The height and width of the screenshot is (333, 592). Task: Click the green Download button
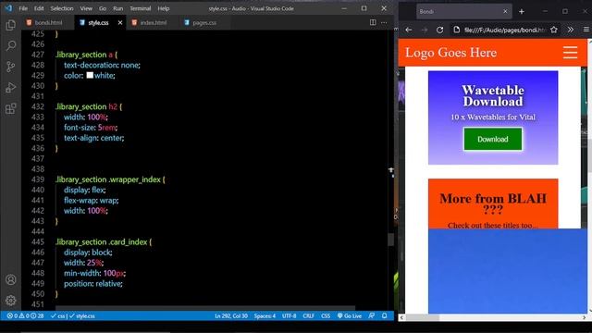pos(493,139)
